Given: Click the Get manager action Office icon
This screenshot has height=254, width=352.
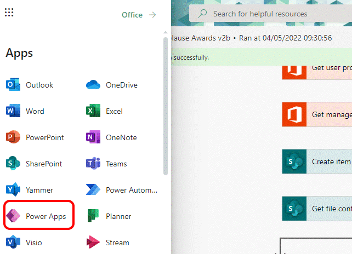Looking at the screenshot, I should click(x=294, y=114).
